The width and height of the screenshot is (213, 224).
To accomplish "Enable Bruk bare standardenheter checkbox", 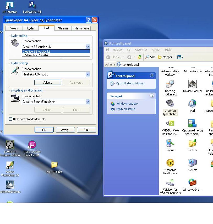I will [x=10, y=119].
